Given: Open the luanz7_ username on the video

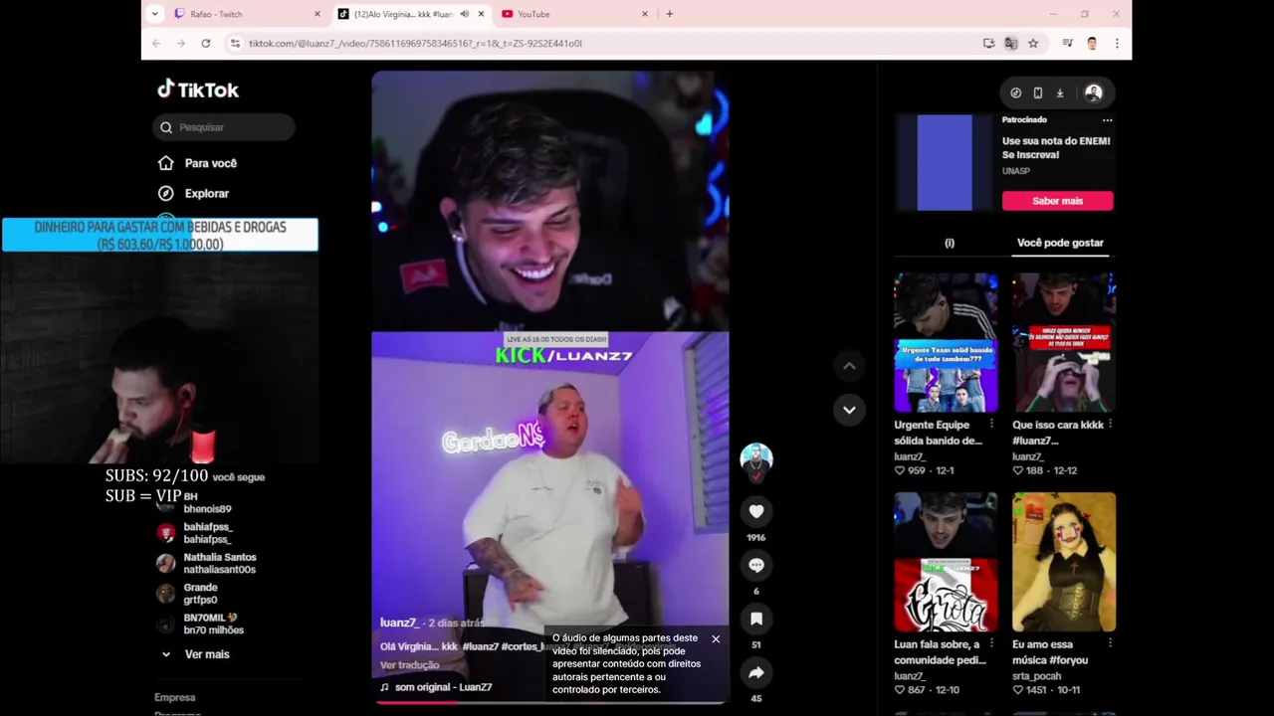Looking at the screenshot, I should [399, 623].
